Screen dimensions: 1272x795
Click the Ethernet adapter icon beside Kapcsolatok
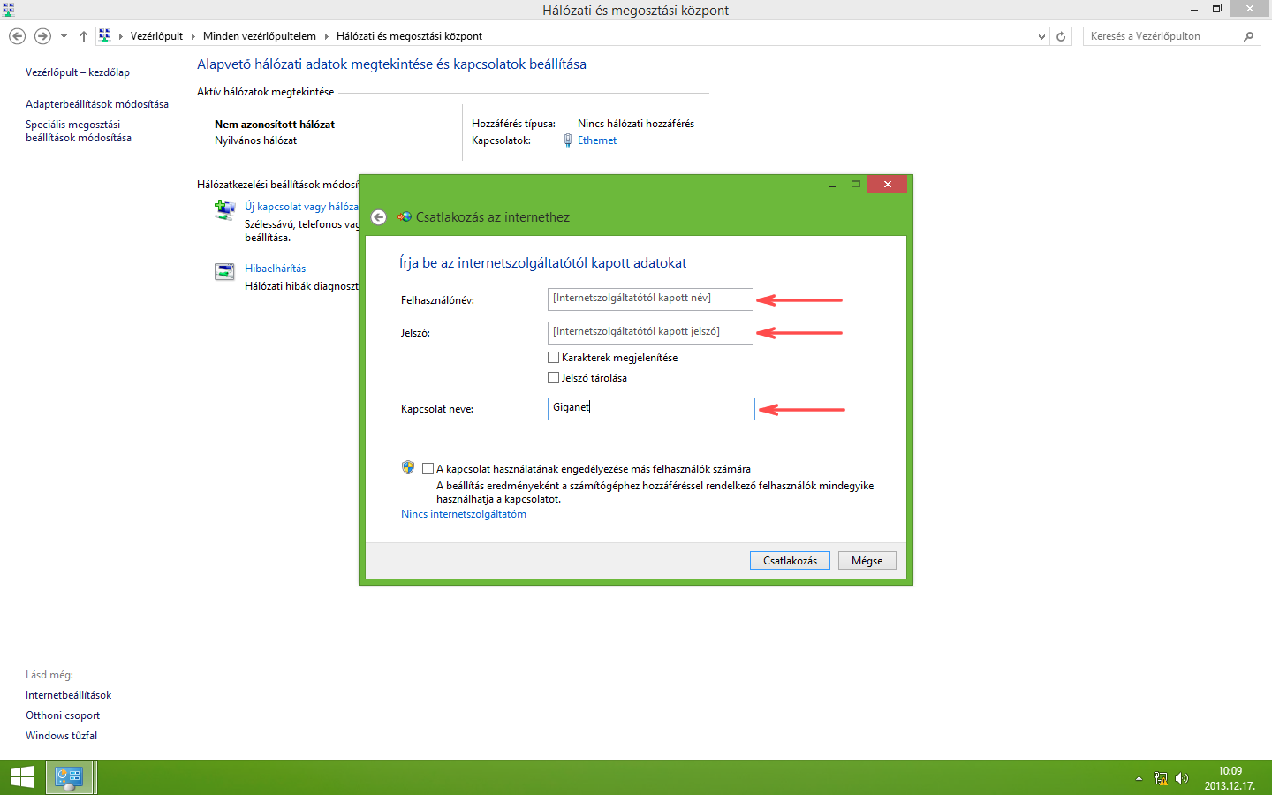click(x=567, y=140)
